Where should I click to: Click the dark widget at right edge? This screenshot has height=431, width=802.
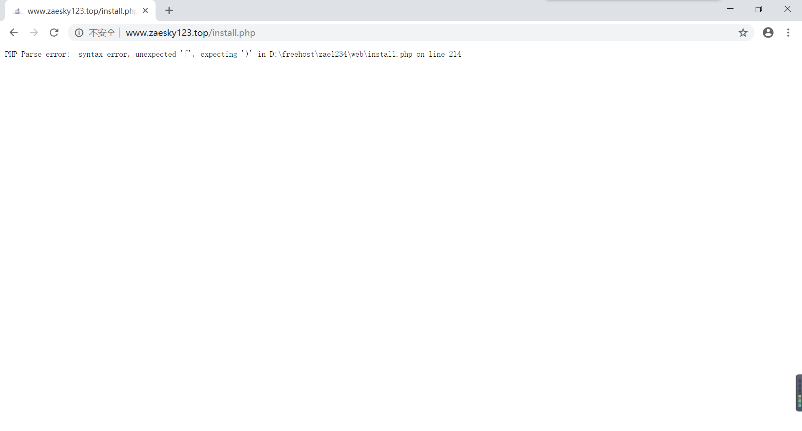(x=799, y=393)
